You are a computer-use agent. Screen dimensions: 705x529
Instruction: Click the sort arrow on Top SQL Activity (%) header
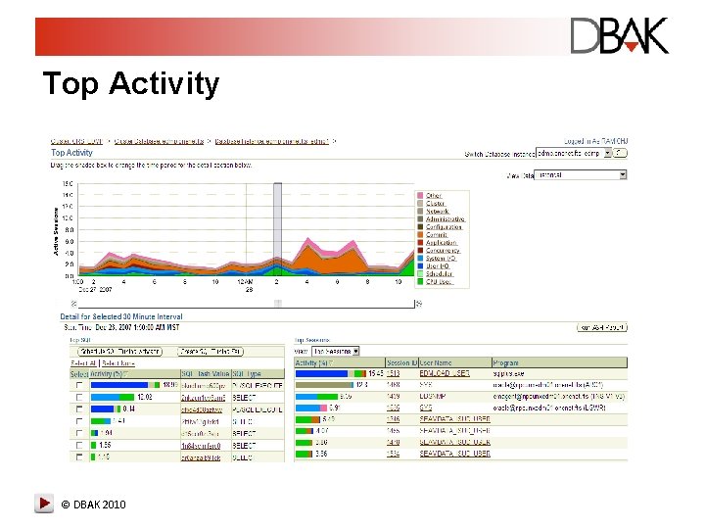tap(126, 374)
